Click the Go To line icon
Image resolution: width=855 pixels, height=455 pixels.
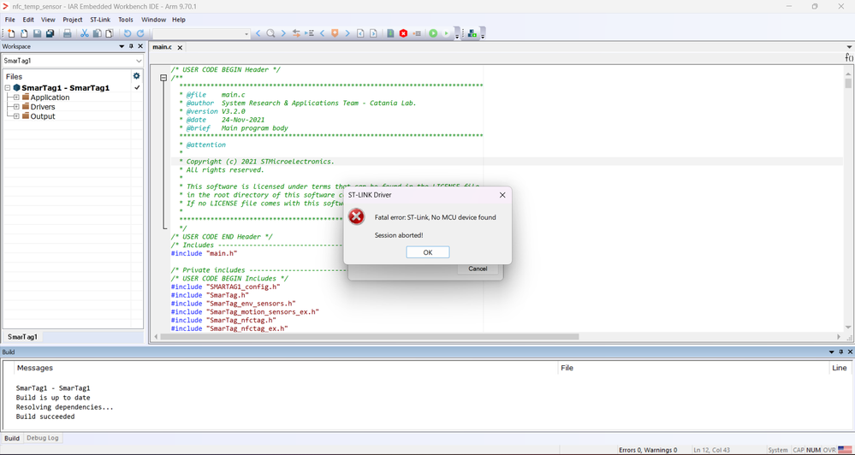[310, 33]
